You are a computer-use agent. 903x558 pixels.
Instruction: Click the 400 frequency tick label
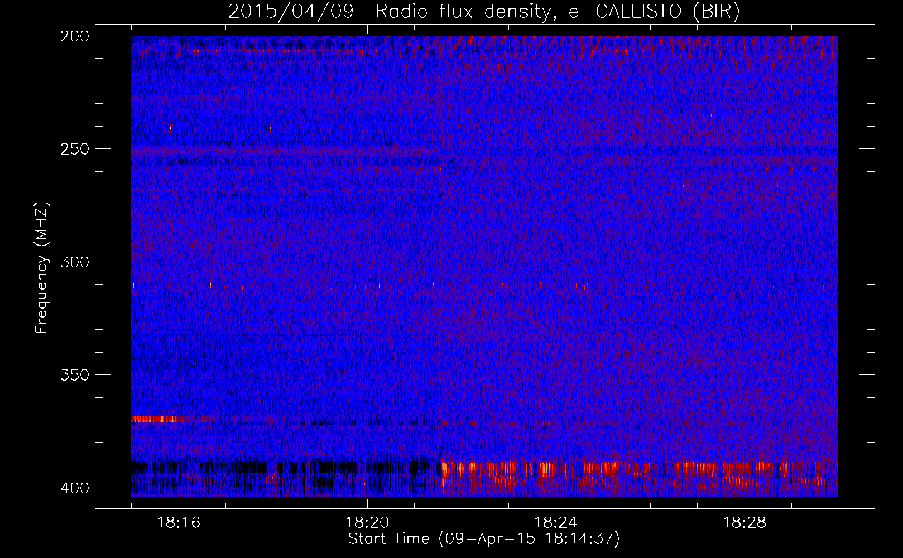coord(75,488)
